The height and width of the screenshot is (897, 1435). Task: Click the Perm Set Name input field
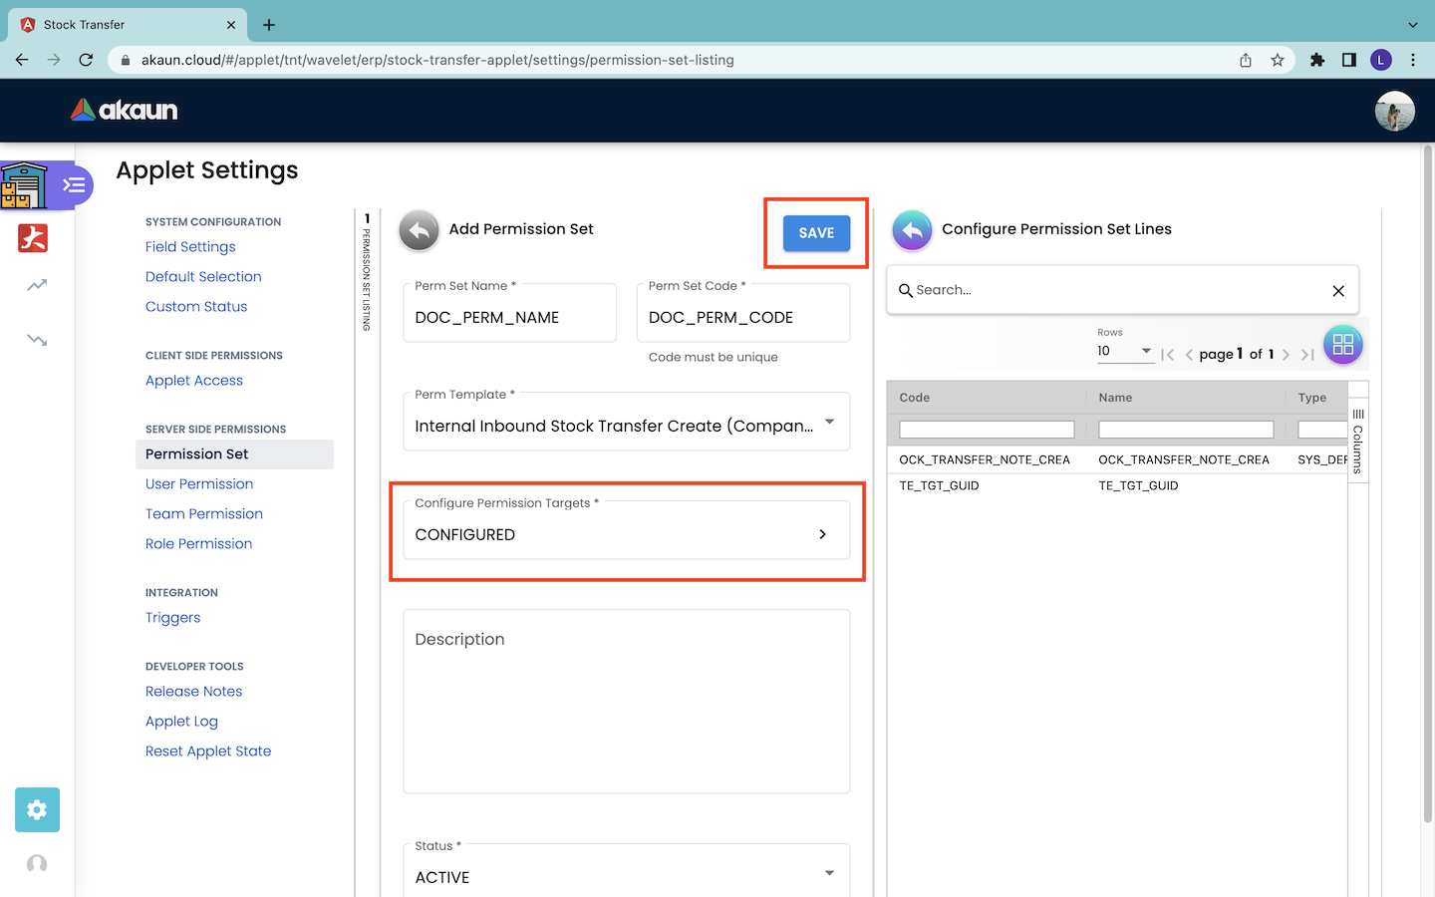tap(509, 318)
